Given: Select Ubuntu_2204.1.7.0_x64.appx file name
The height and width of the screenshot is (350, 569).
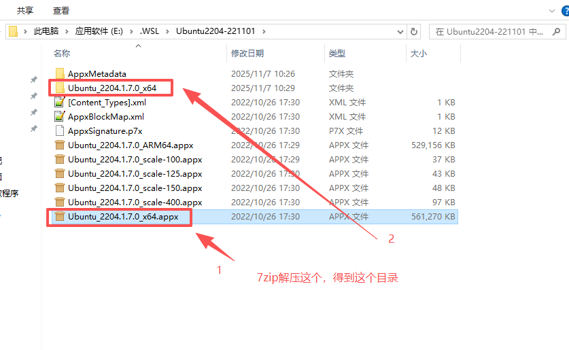Looking at the screenshot, I should point(123,217).
